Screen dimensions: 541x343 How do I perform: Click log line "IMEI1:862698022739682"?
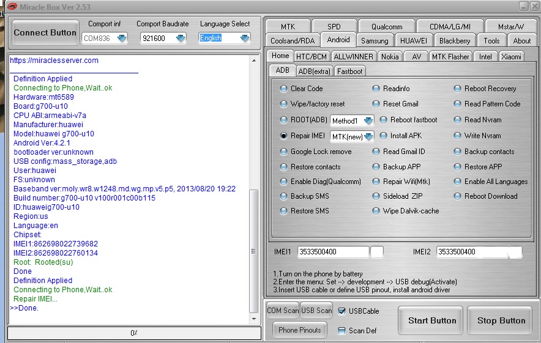[56, 244]
